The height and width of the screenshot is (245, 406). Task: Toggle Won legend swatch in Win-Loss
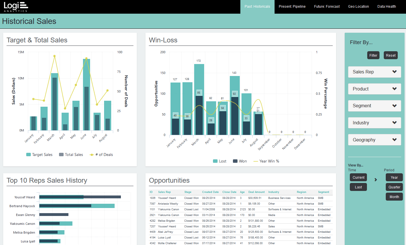[x=235, y=161]
